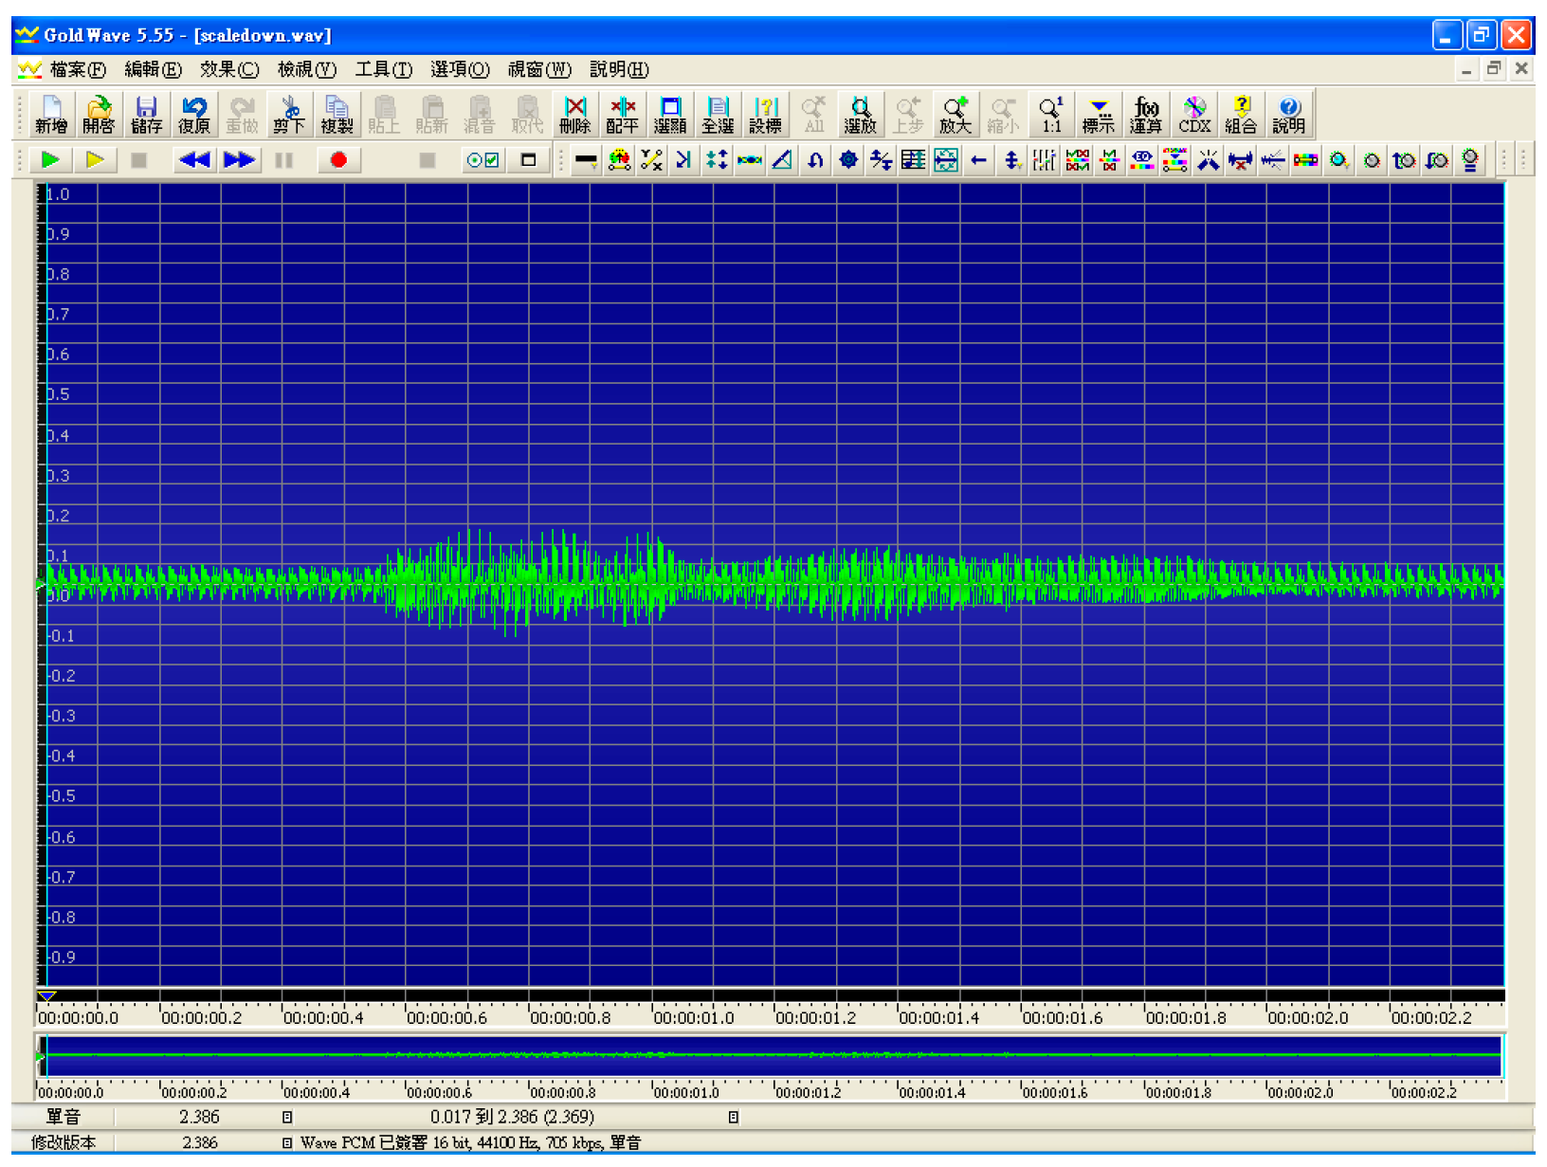
Task: Expand the length format button beside 2.386
Action: 287,1117
